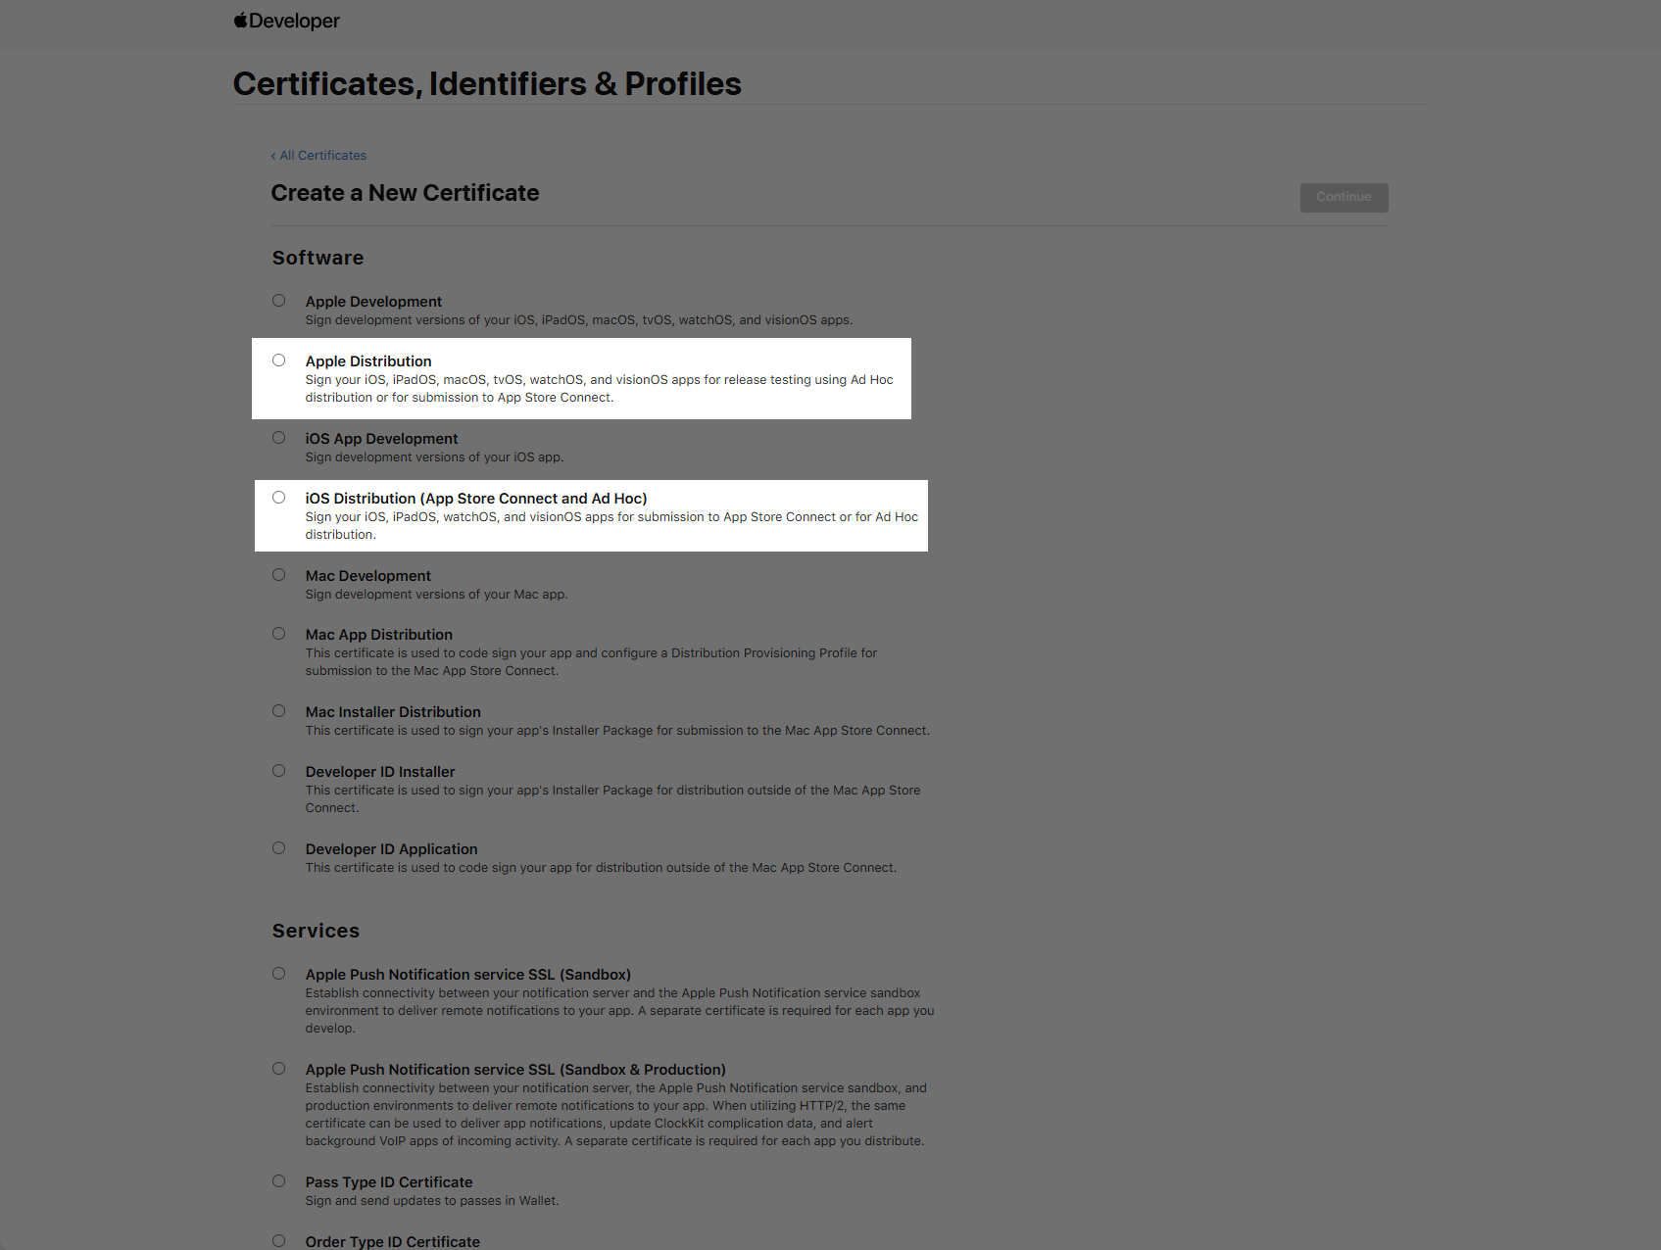This screenshot has width=1661, height=1250.
Task: Select Apple Development radio button
Action: tap(279, 301)
